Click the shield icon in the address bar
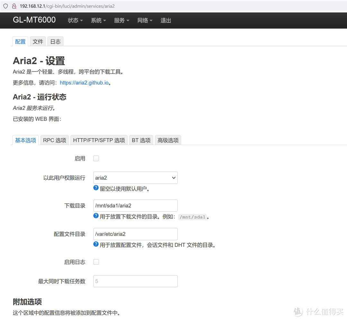Viewport: 347px width, 320px height. (5, 6)
